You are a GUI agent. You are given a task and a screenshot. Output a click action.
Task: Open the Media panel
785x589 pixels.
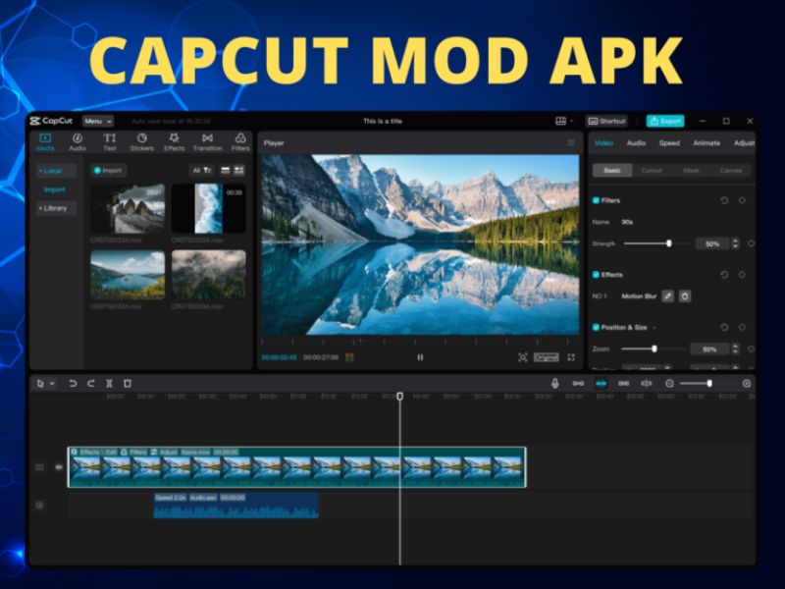coord(45,142)
